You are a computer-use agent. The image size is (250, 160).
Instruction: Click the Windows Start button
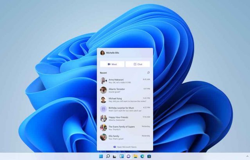coord(101,156)
